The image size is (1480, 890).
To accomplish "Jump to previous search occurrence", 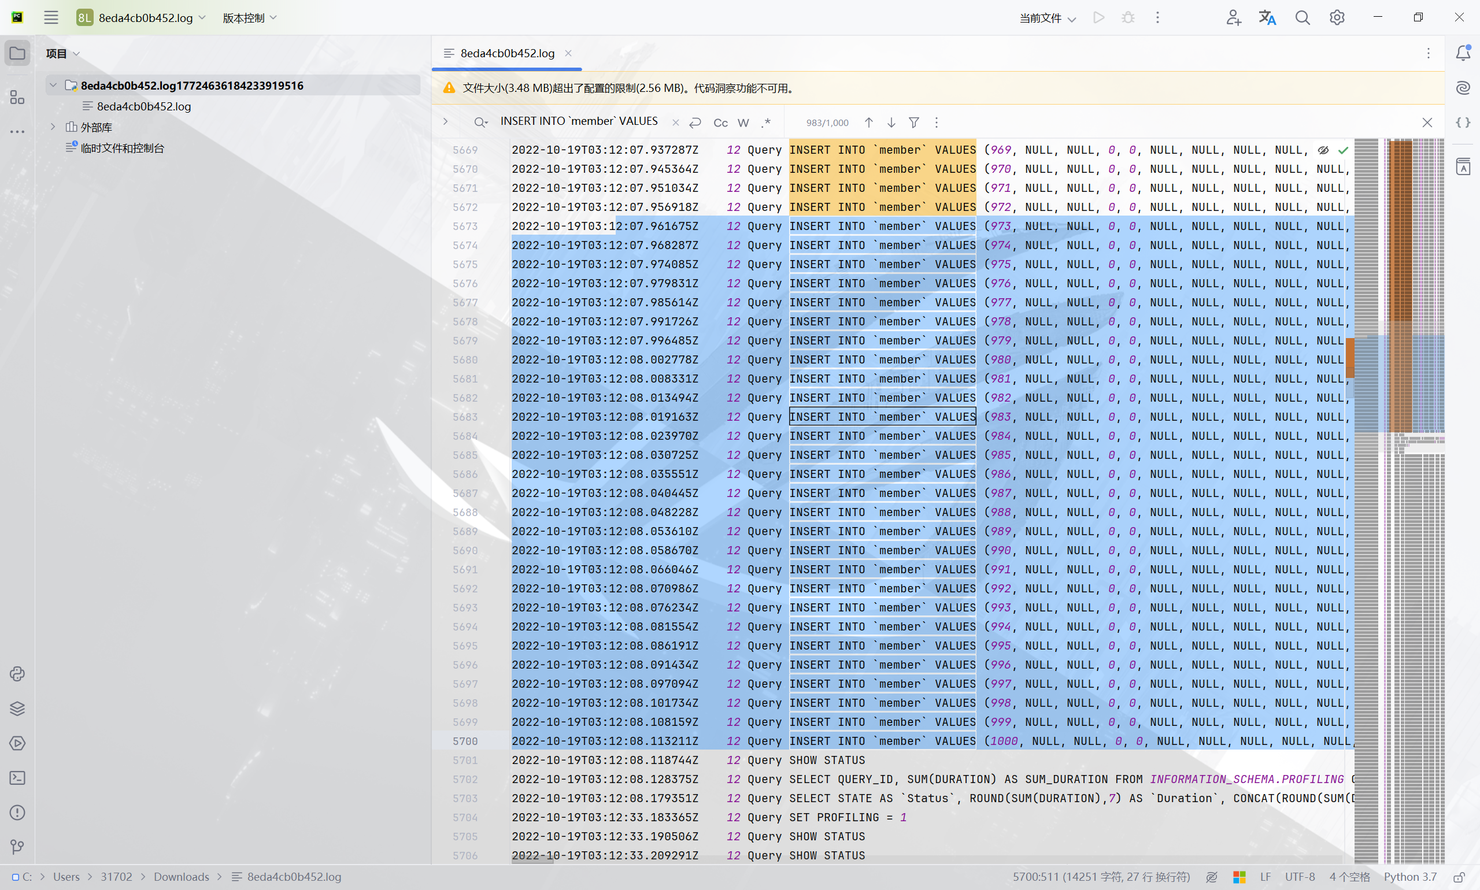I will [x=869, y=123].
